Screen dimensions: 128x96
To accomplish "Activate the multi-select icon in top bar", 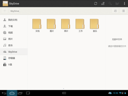I will coord(103,4).
